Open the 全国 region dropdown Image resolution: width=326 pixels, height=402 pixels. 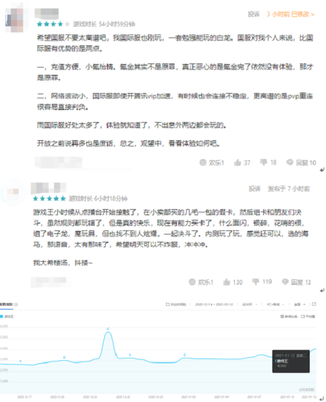tap(299, 304)
